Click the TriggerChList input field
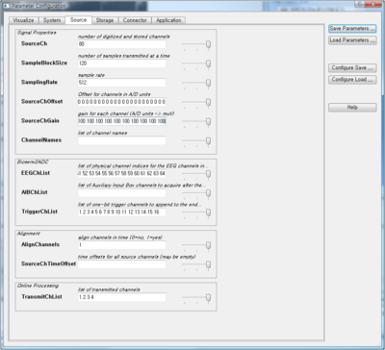The width and height of the screenshot is (385, 350). click(121, 212)
